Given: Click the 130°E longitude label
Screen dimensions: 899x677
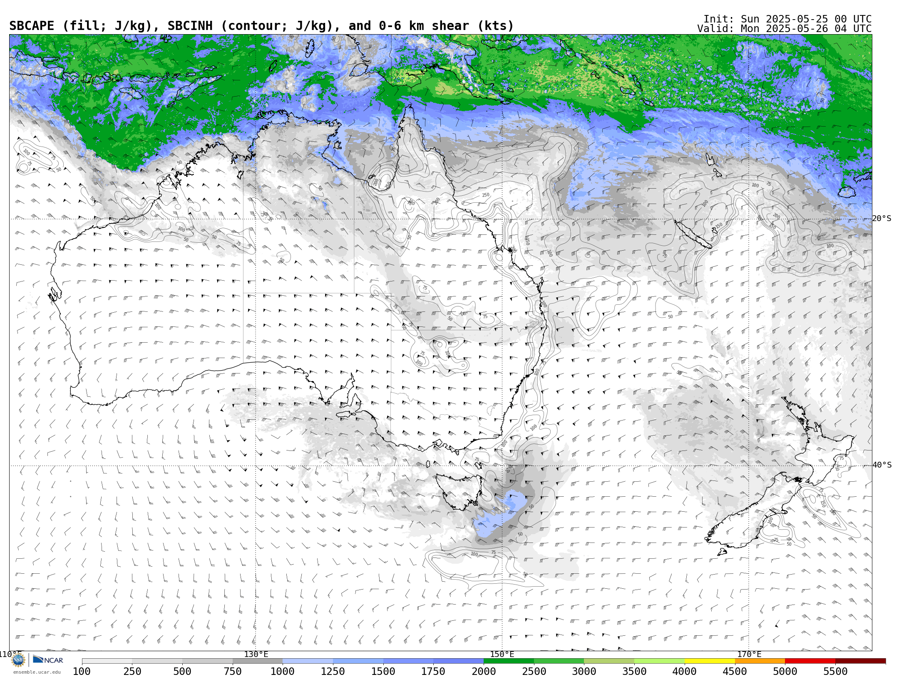Looking at the screenshot, I should [256, 655].
